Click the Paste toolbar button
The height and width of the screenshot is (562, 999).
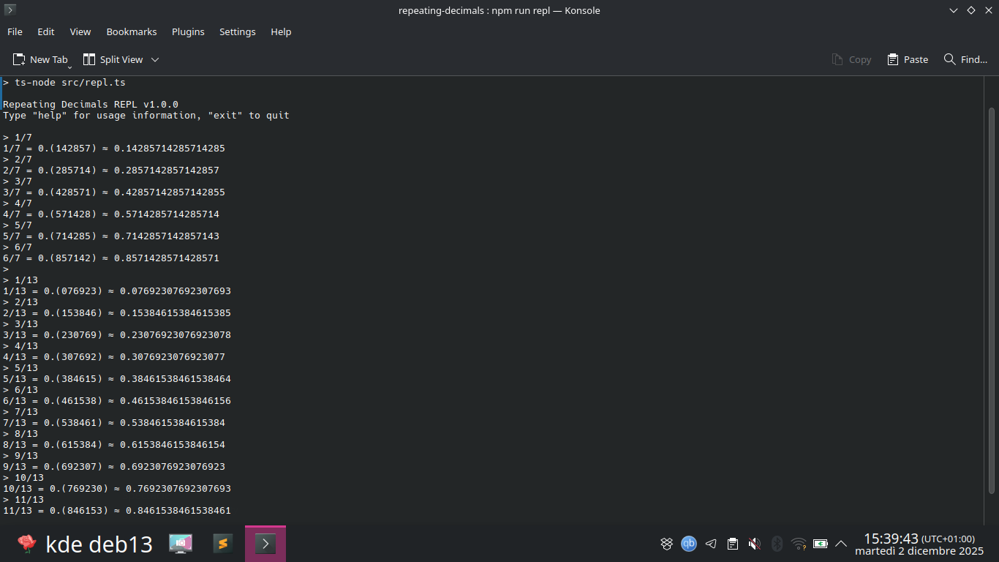pyautogui.click(x=908, y=59)
